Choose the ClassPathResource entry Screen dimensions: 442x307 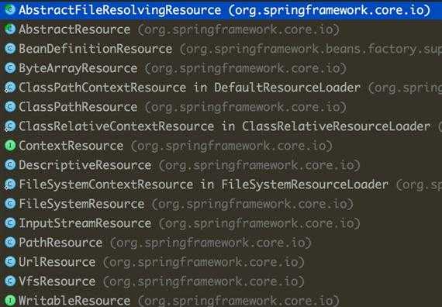[221, 107]
